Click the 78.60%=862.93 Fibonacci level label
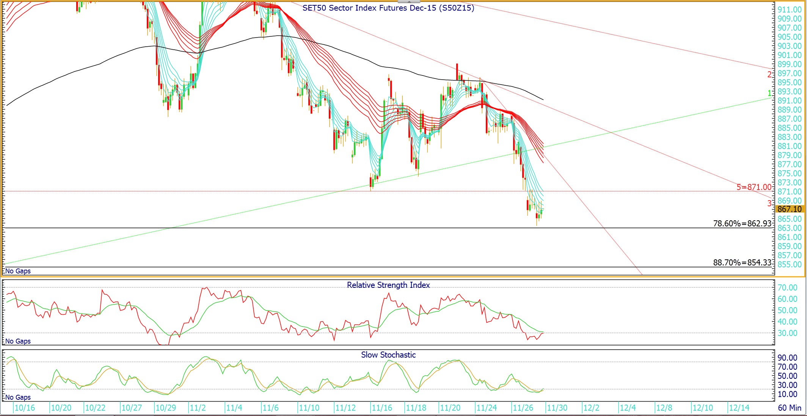Viewport: 807px width, 416px height. point(742,223)
